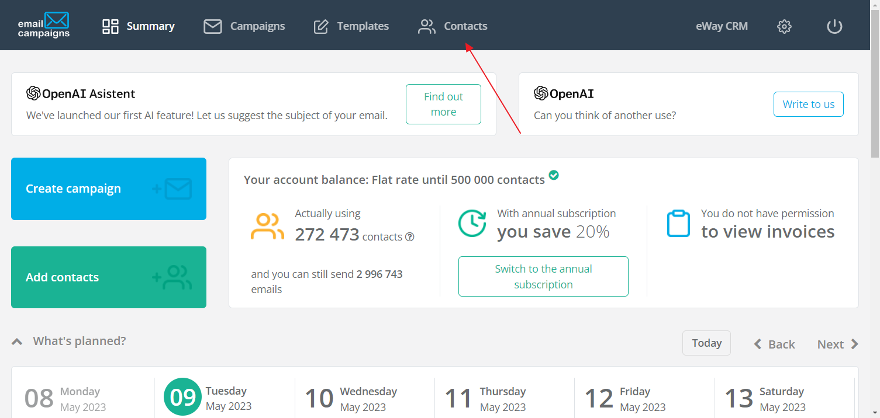Screen dimensions: 880x418
Task: Click 'Can you think of another use?' text
Action: (x=605, y=116)
